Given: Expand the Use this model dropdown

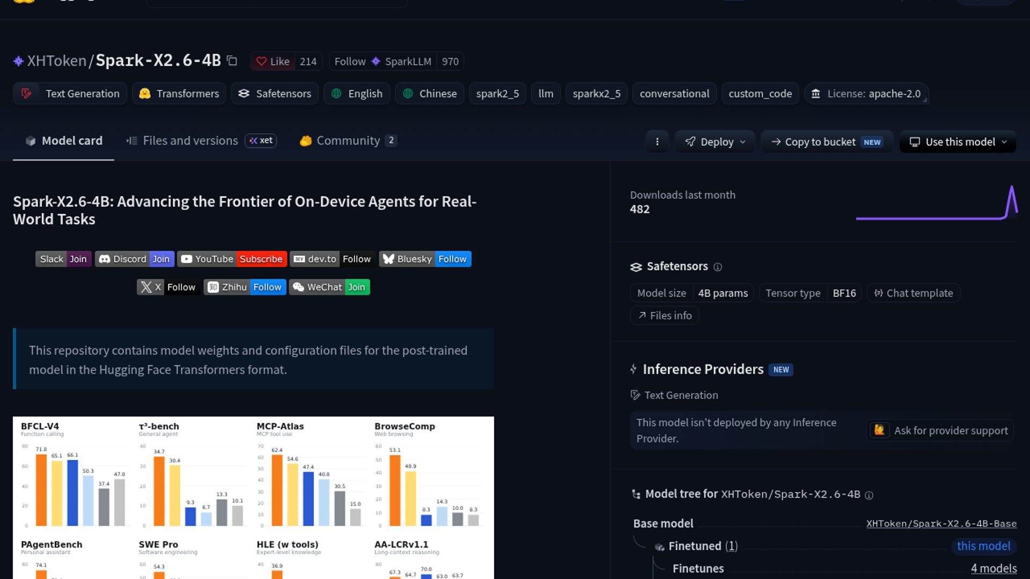Looking at the screenshot, I should pos(958,142).
